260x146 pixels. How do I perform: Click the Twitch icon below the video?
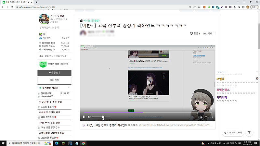pyautogui.click(x=84, y=125)
